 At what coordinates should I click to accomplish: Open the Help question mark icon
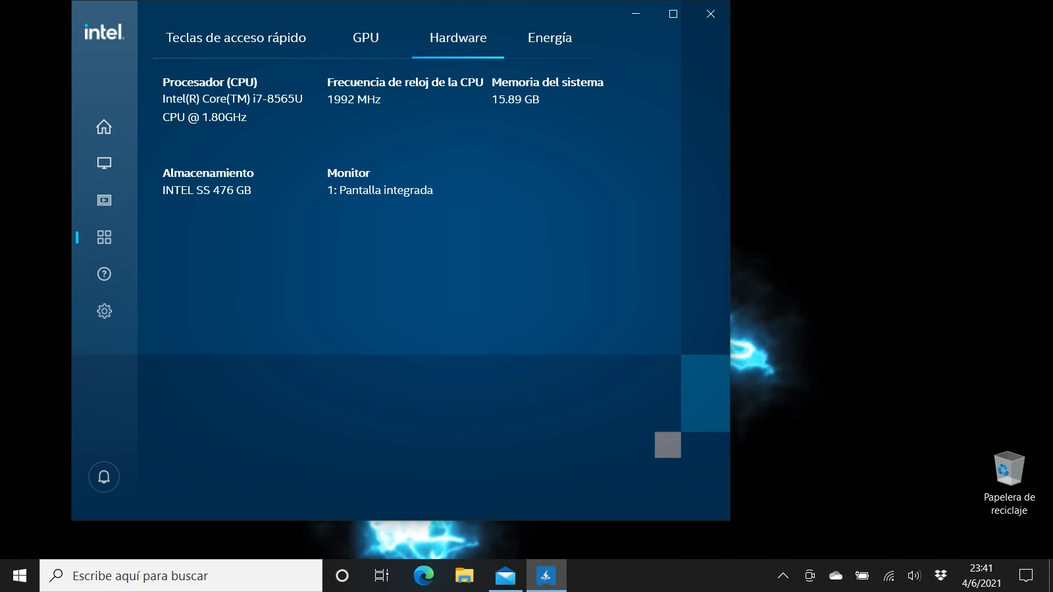(104, 274)
